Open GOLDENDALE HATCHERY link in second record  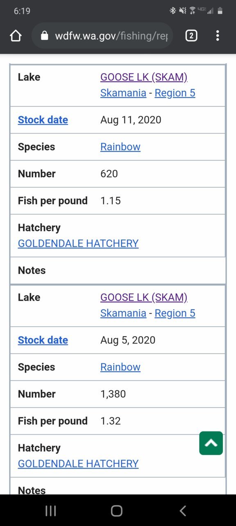[78, 464]
